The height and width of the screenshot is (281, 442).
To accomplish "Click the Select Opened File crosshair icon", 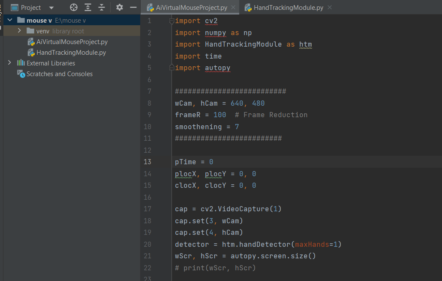I will click(x=74, y=7).
